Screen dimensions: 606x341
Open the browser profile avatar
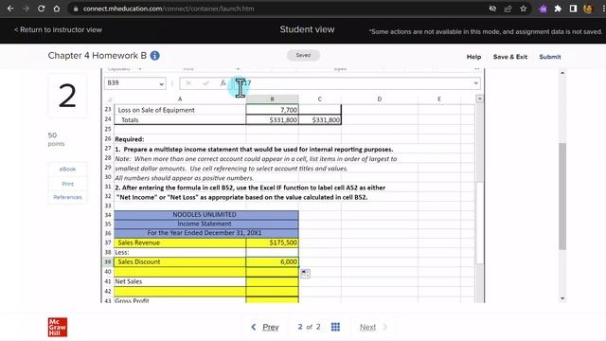[x=588, y=9]
